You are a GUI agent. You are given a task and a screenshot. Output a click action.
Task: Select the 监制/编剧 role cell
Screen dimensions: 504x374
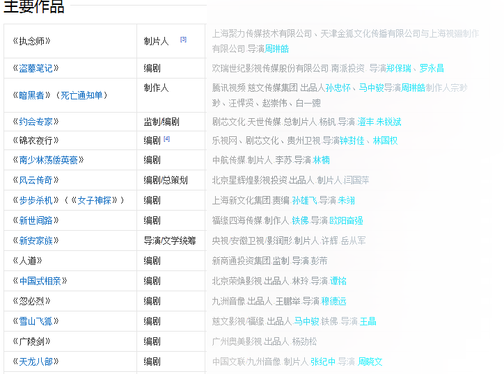coord(171,122)
